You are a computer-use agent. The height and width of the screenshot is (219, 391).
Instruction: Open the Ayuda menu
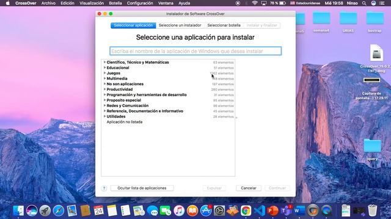(185, 3)
